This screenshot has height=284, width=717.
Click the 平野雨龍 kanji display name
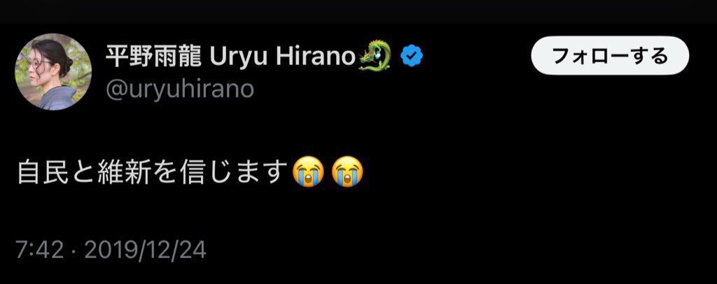click(153, 56)
